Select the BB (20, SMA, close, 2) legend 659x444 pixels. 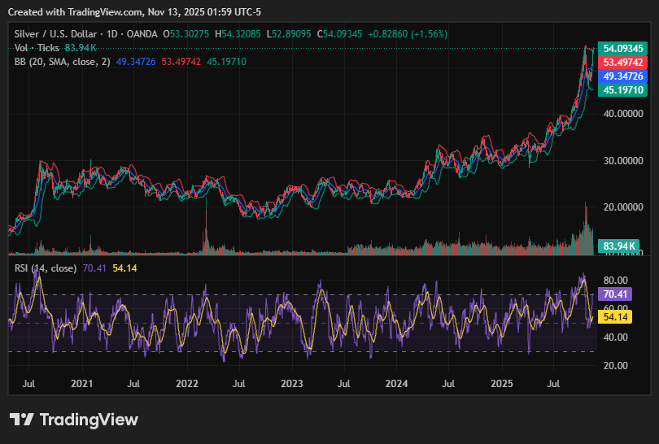[x=62, y=62]
